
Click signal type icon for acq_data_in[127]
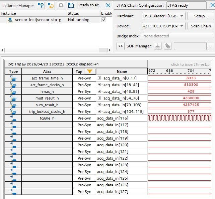point(13,192)
